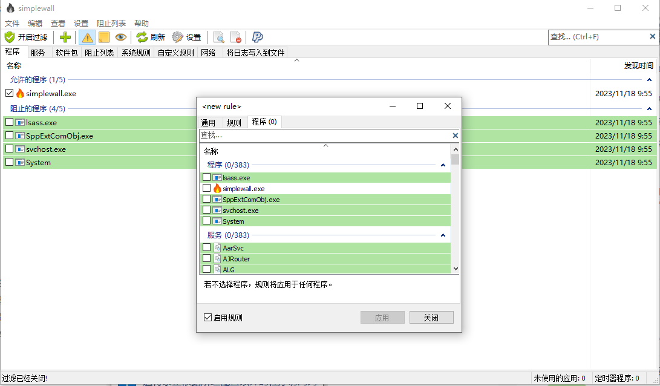Click the eye log viewer icon
Viewport: 660px width, 386px height.
pyautogui.click(x=121, y=37)
